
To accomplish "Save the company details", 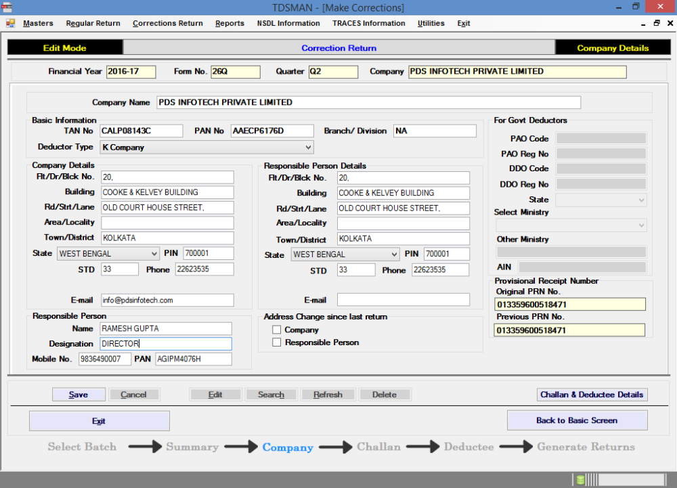I will coord(79,394).
